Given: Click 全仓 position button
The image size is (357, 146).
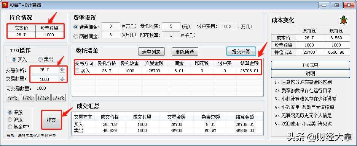Looking at the screenshot, I should click(x=13, y=98).
